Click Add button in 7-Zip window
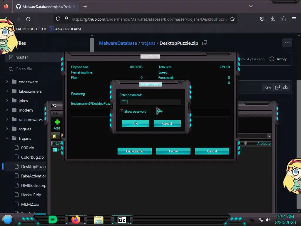Viewport: 301px width, 226px height. tap(57, 125)
